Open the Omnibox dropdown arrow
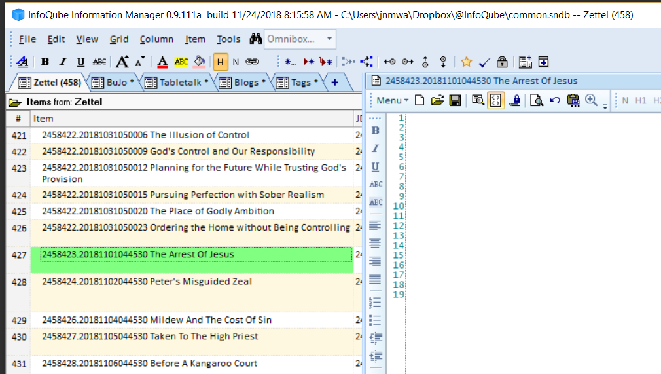Screen dimensions: 661x374 [x=329, y=39]
